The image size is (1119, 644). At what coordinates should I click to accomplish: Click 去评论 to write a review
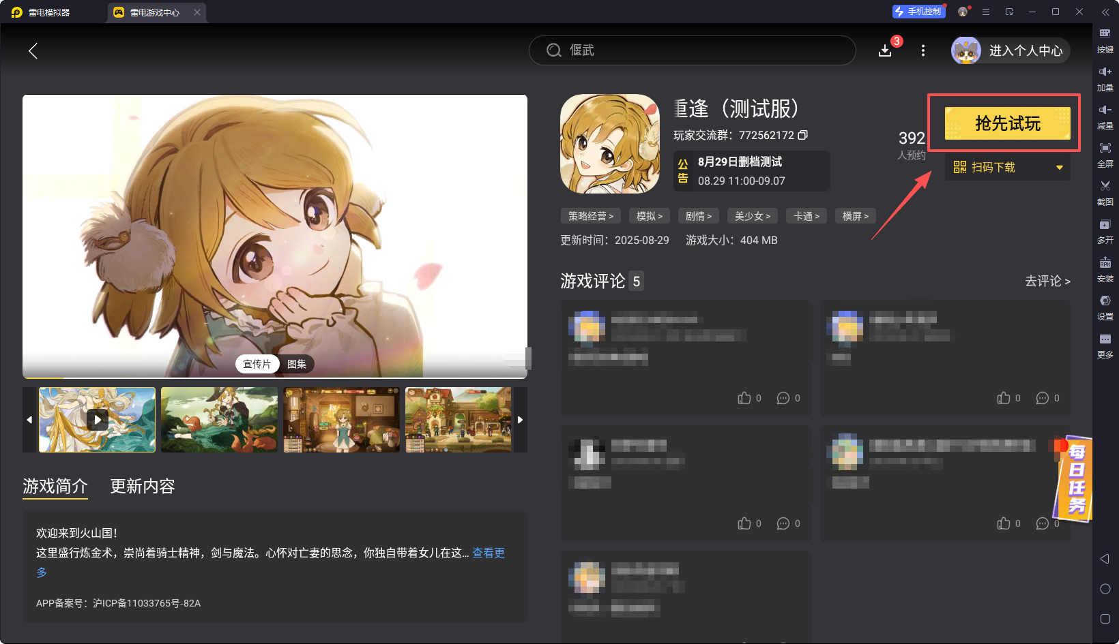click(1047, 281)
